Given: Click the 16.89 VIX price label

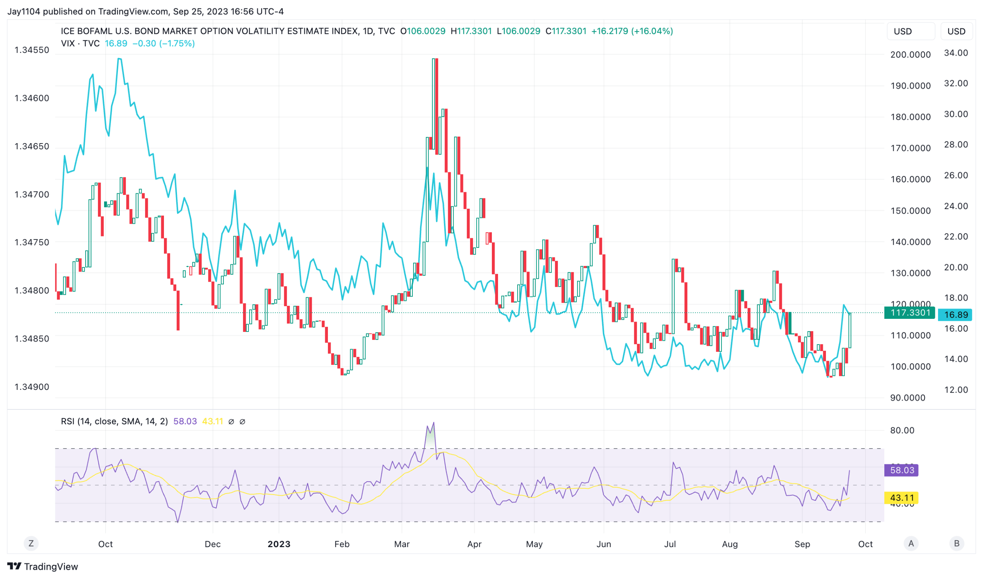Looking at the screenshot, I should (x=956, y=315).
